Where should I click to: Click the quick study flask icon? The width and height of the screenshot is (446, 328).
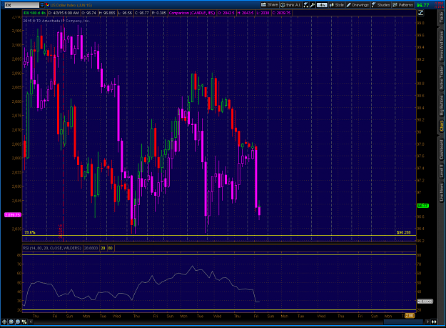[305, 5]
